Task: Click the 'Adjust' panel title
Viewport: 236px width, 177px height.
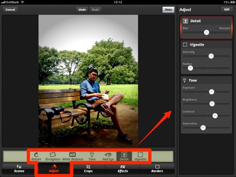Action: [185, 10]
